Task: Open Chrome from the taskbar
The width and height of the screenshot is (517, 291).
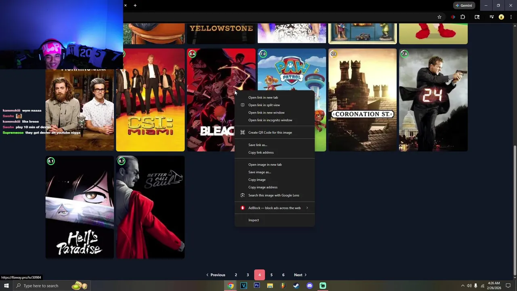Action: [x=231, y=286]
